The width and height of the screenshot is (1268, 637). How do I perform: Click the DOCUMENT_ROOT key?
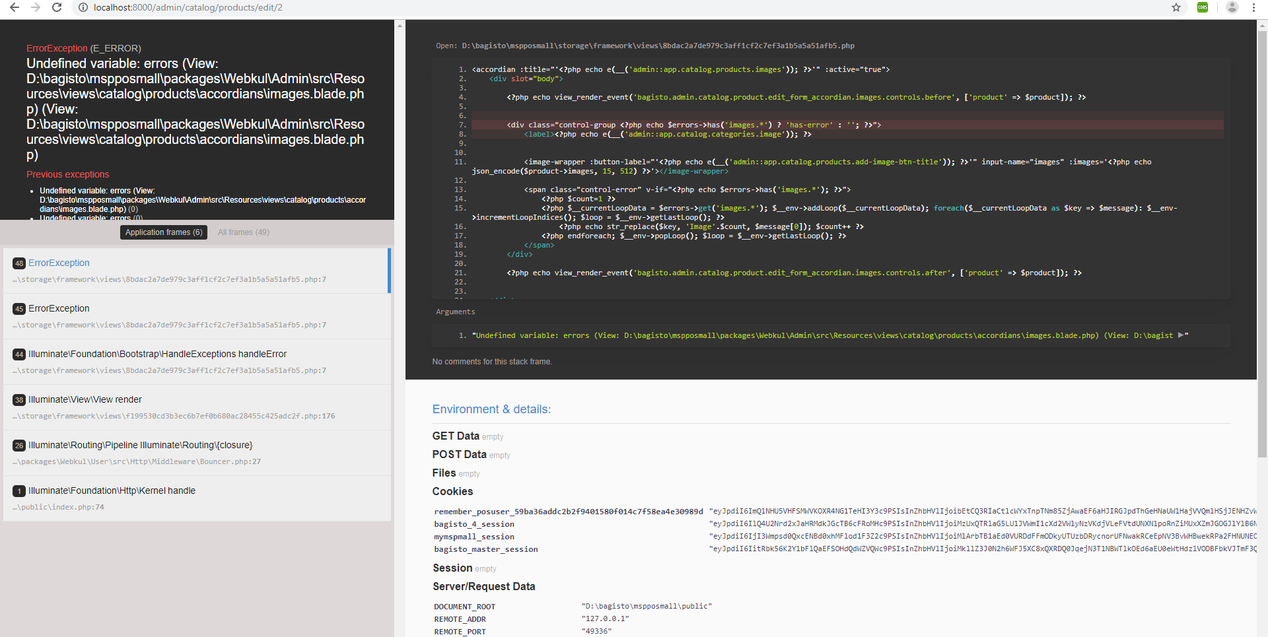point(464,607)
